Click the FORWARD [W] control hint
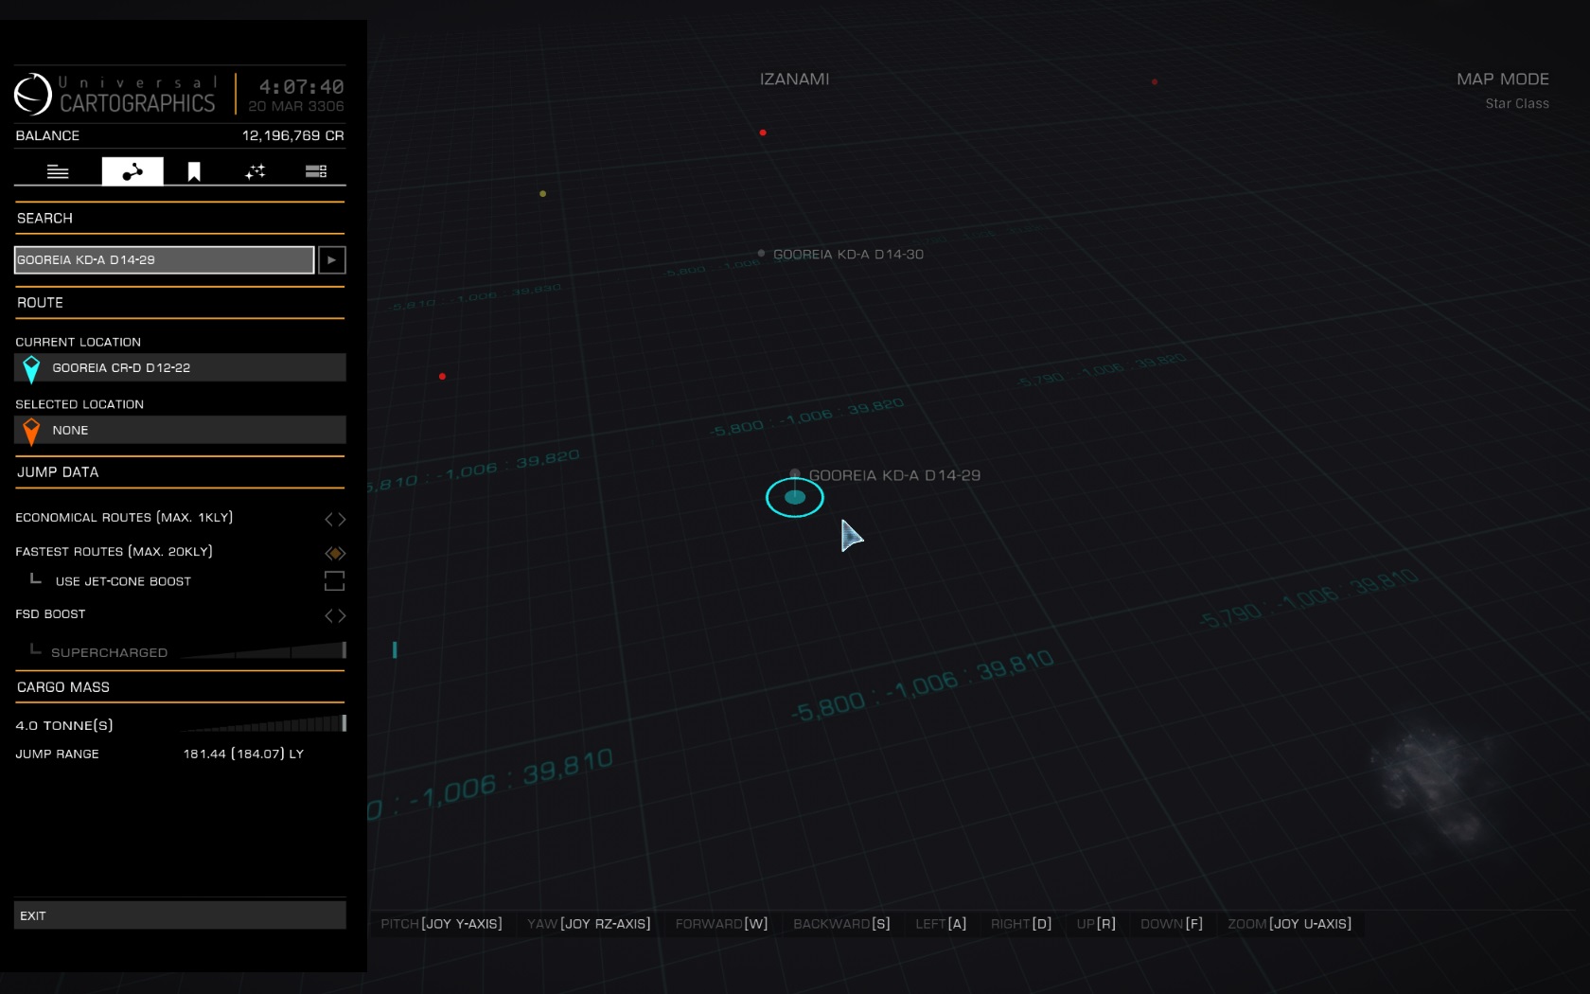 721,924
